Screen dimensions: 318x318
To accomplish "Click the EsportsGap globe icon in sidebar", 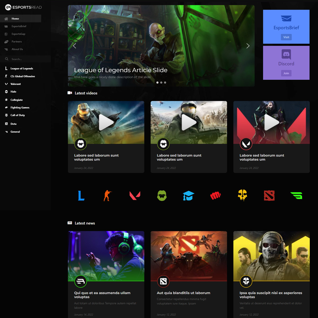I will pos(6,34).
